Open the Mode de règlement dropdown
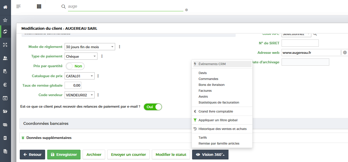This screenshot has width=348, height=162. click(x=90, y=47)
